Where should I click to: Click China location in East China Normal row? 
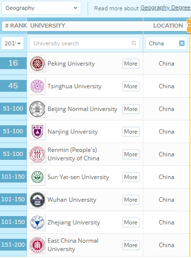pyautogui.click(x=166, y=245)
